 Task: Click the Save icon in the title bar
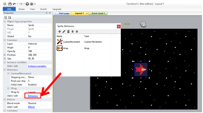click(10, 4)
